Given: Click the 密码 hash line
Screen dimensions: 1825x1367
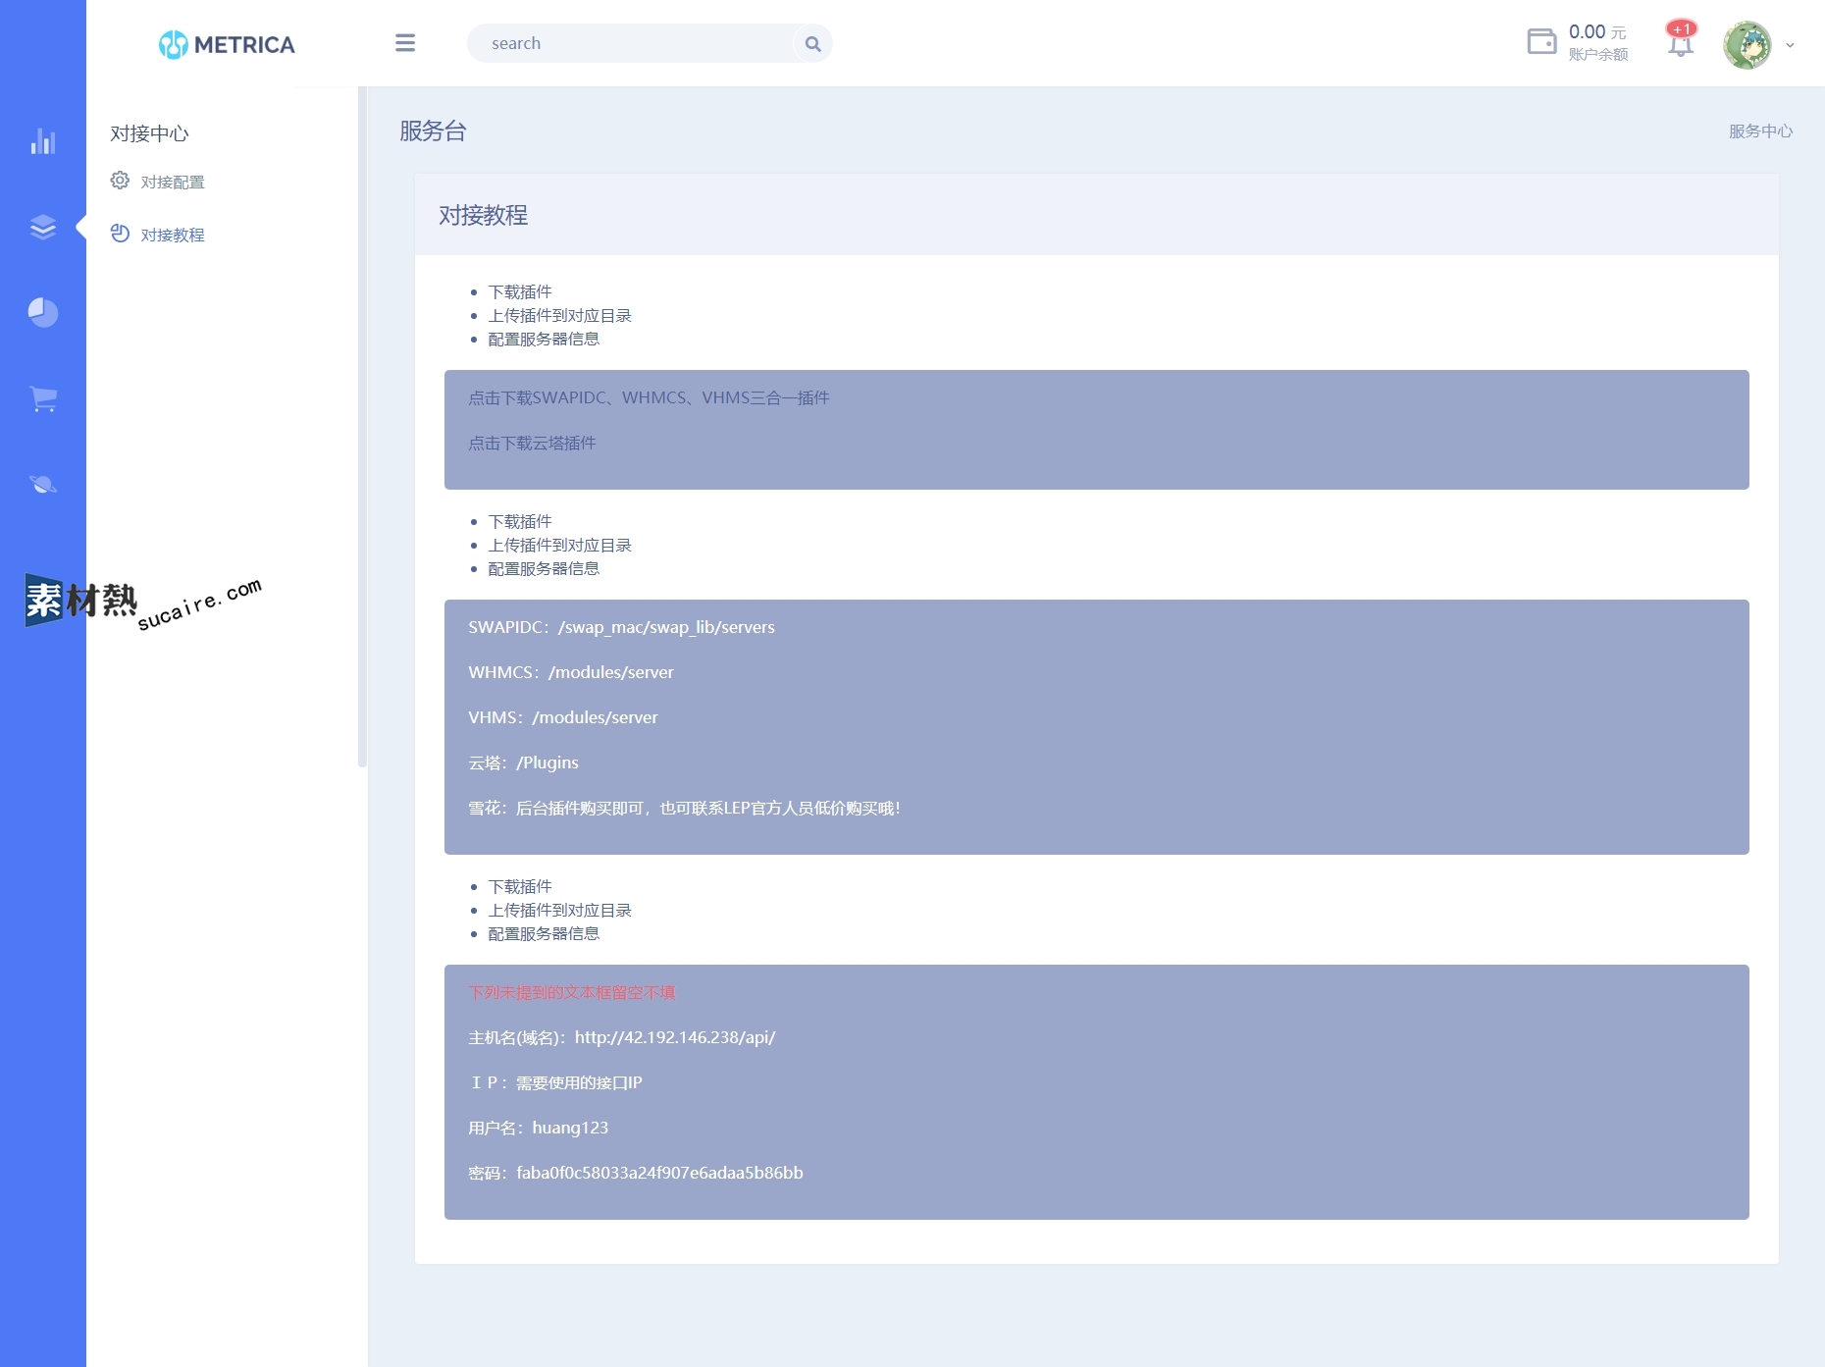Looking at the screenshot, I should (x=636, y=1173).
